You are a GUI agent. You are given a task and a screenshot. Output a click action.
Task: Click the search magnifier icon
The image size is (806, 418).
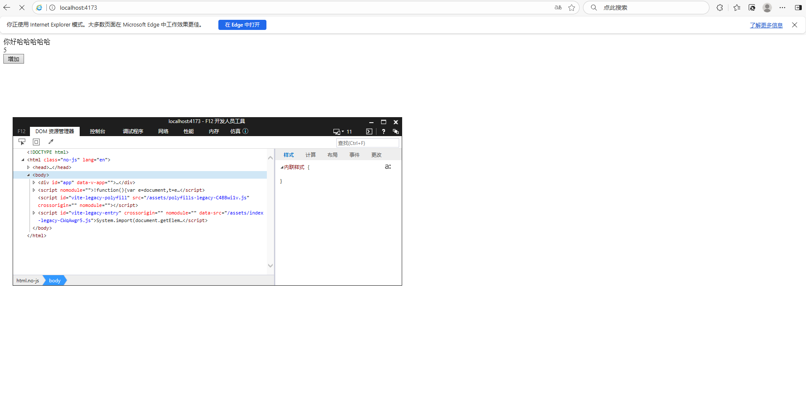tap(594, 8)
